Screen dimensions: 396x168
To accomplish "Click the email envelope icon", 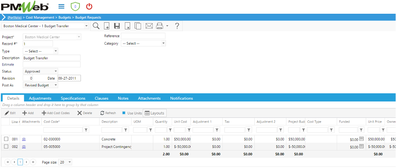I will (x=149, y=26).
